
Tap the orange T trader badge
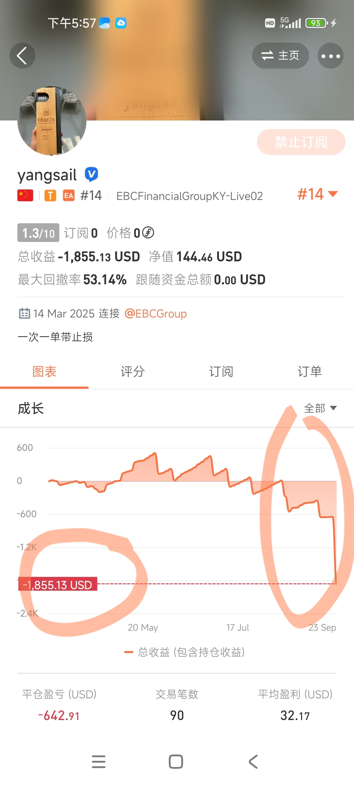coord(50,195)
